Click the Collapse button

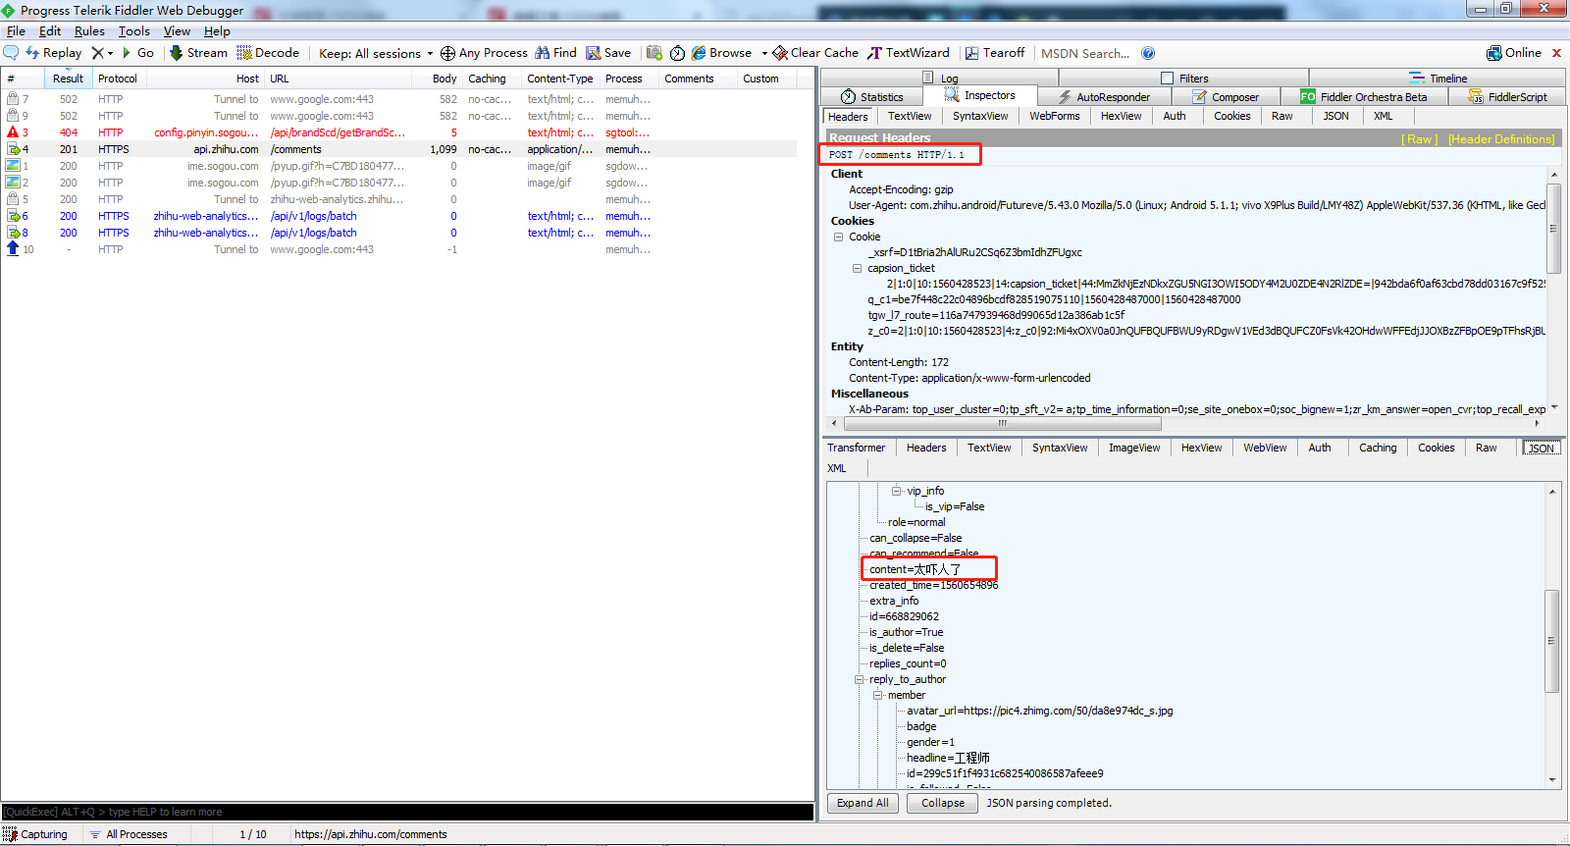point(943,803)
